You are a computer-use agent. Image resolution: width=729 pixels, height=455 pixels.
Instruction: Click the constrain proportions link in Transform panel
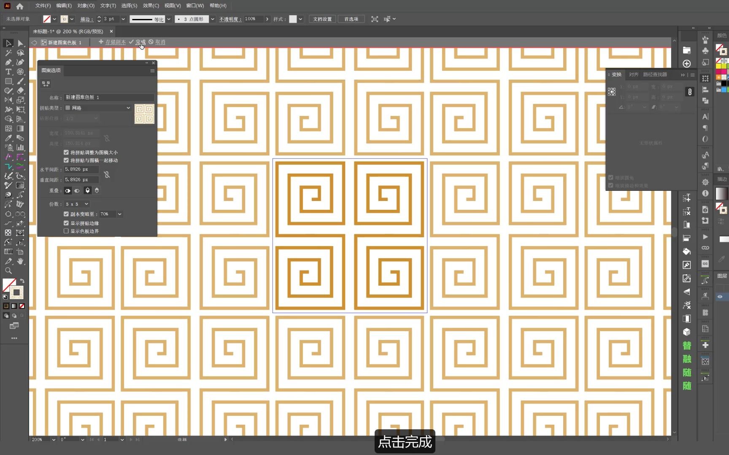(689, 92)
